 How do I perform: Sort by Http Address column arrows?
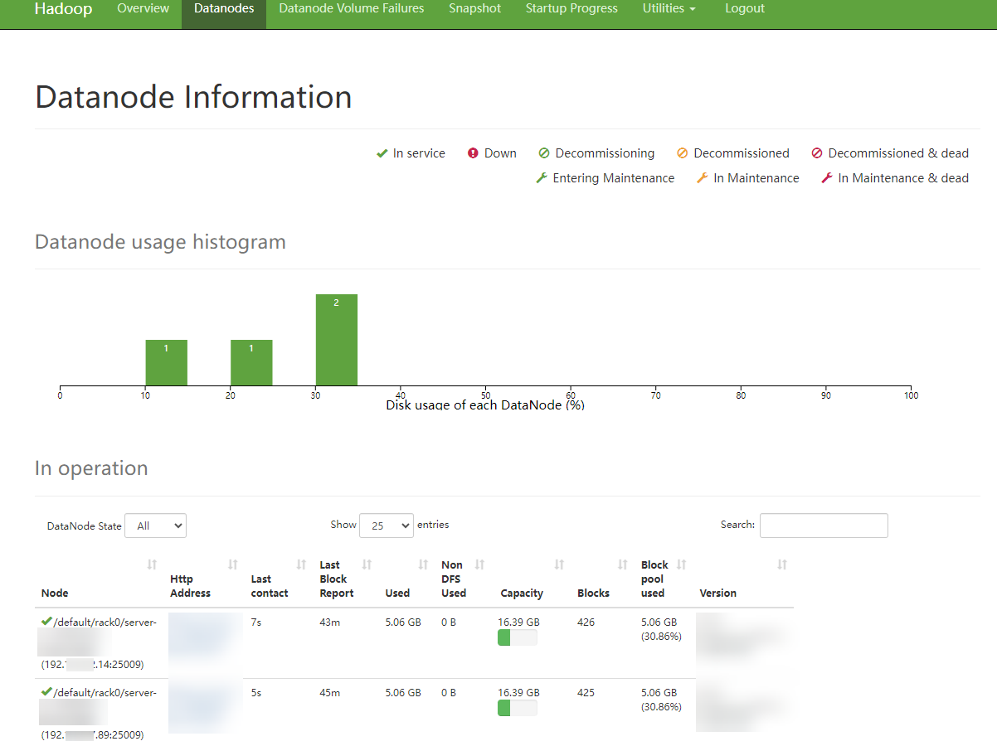[x=233, y=564]
